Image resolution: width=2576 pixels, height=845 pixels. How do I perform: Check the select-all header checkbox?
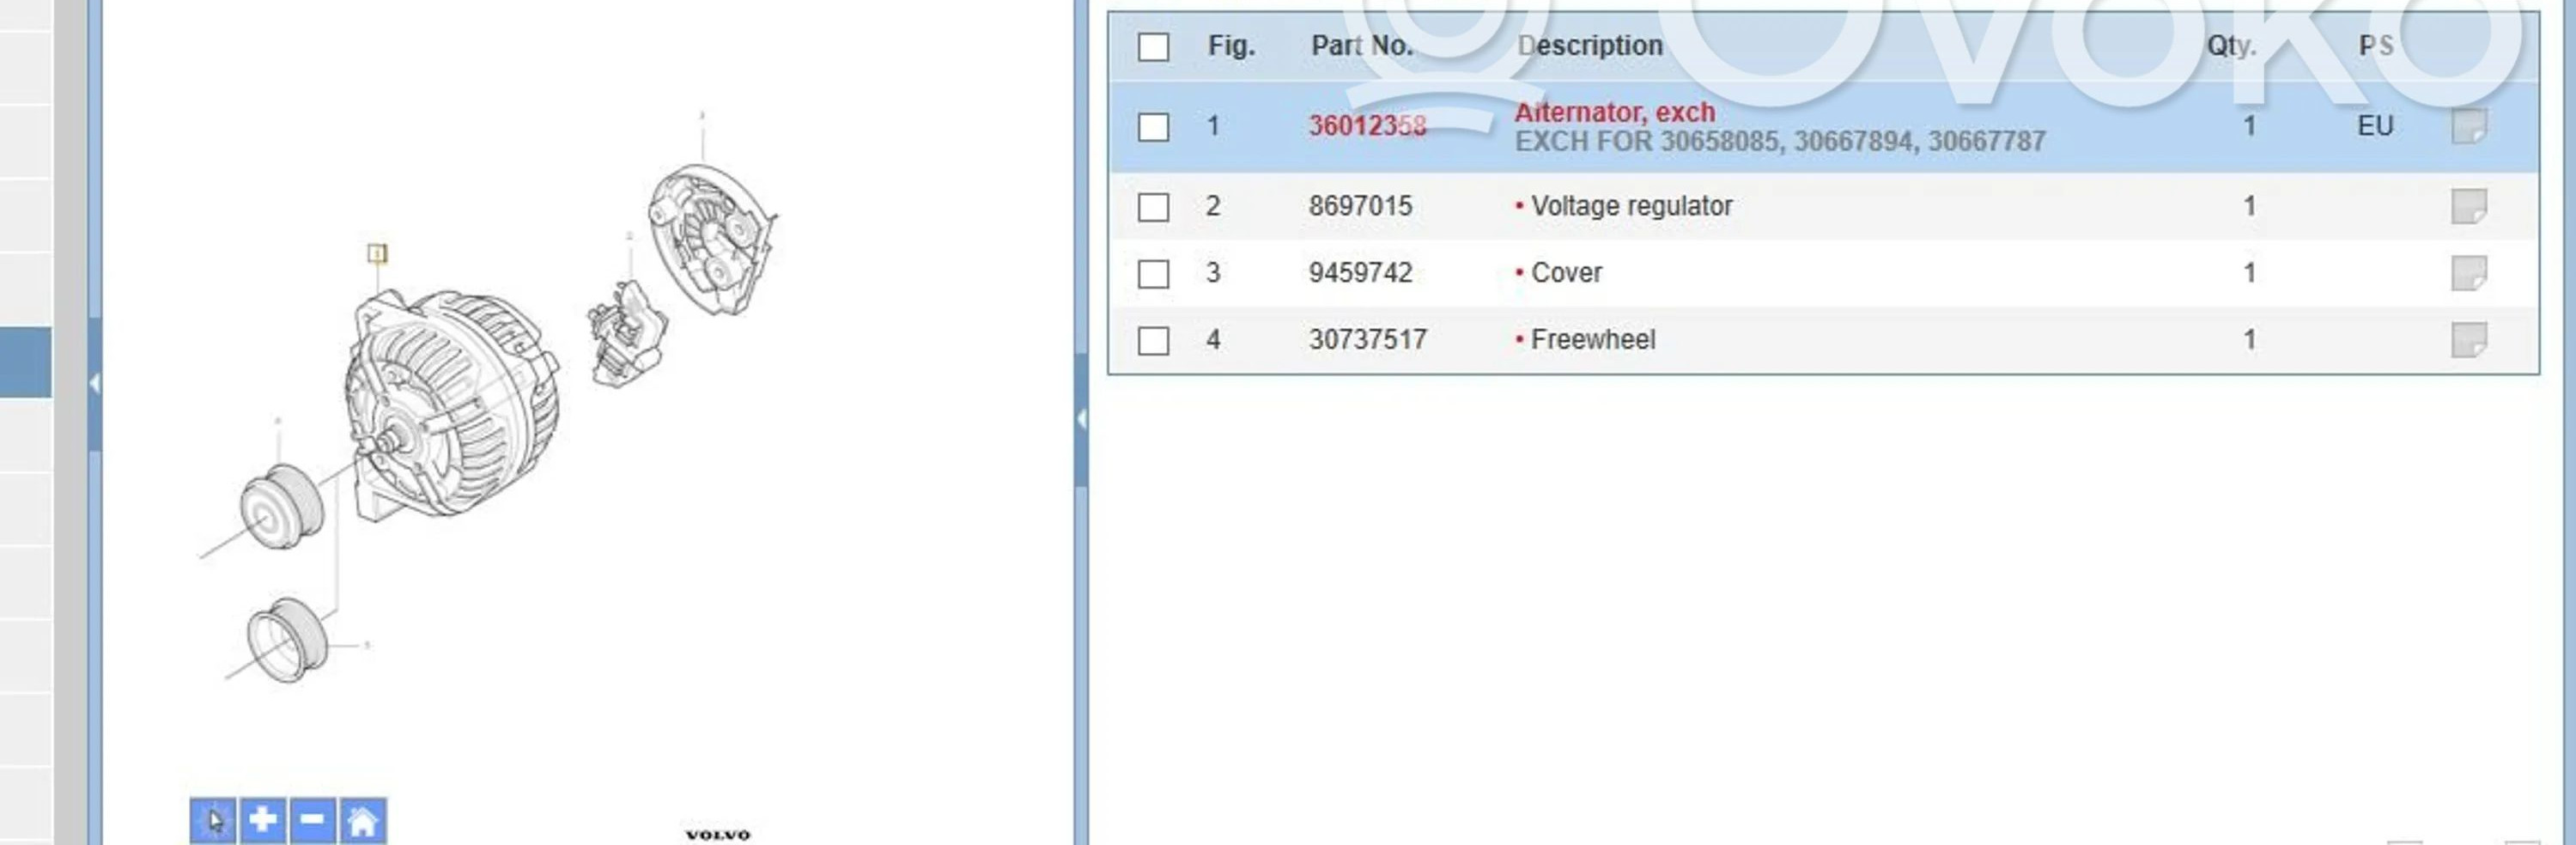(x=1153, y=47)
